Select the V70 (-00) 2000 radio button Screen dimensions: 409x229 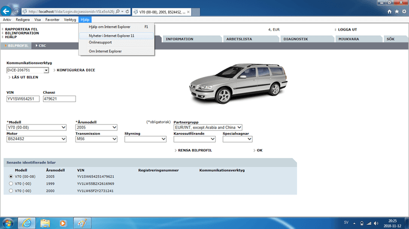coord(11,191)
